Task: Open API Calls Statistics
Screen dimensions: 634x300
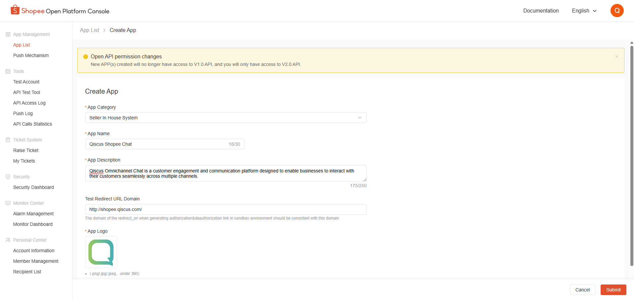Action: 32,124
